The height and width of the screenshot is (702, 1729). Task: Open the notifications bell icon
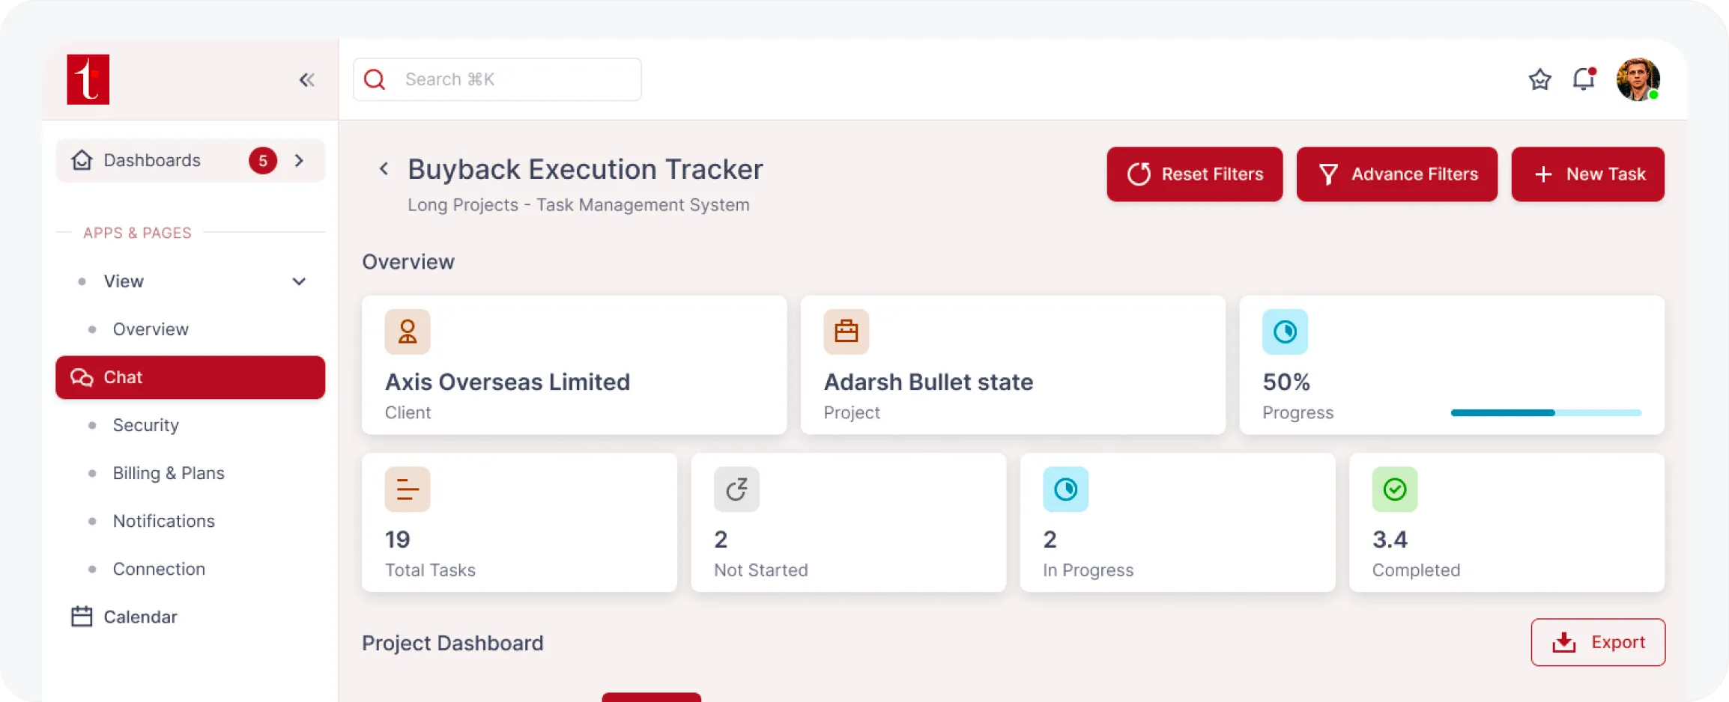point(1583,79)
